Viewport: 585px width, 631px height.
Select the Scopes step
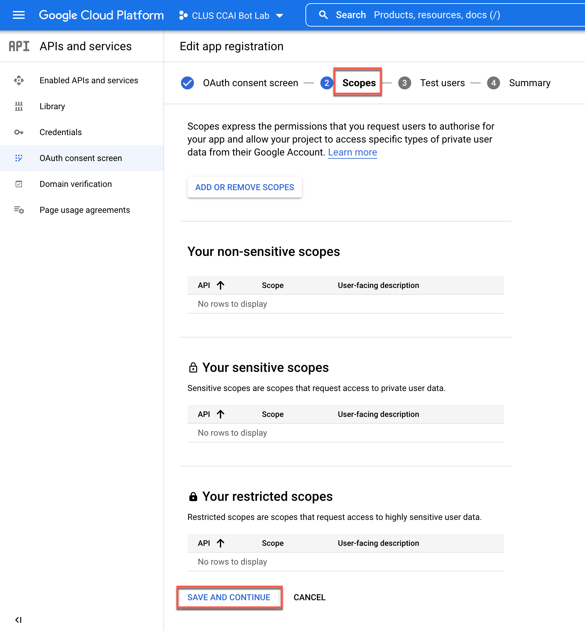359,83
